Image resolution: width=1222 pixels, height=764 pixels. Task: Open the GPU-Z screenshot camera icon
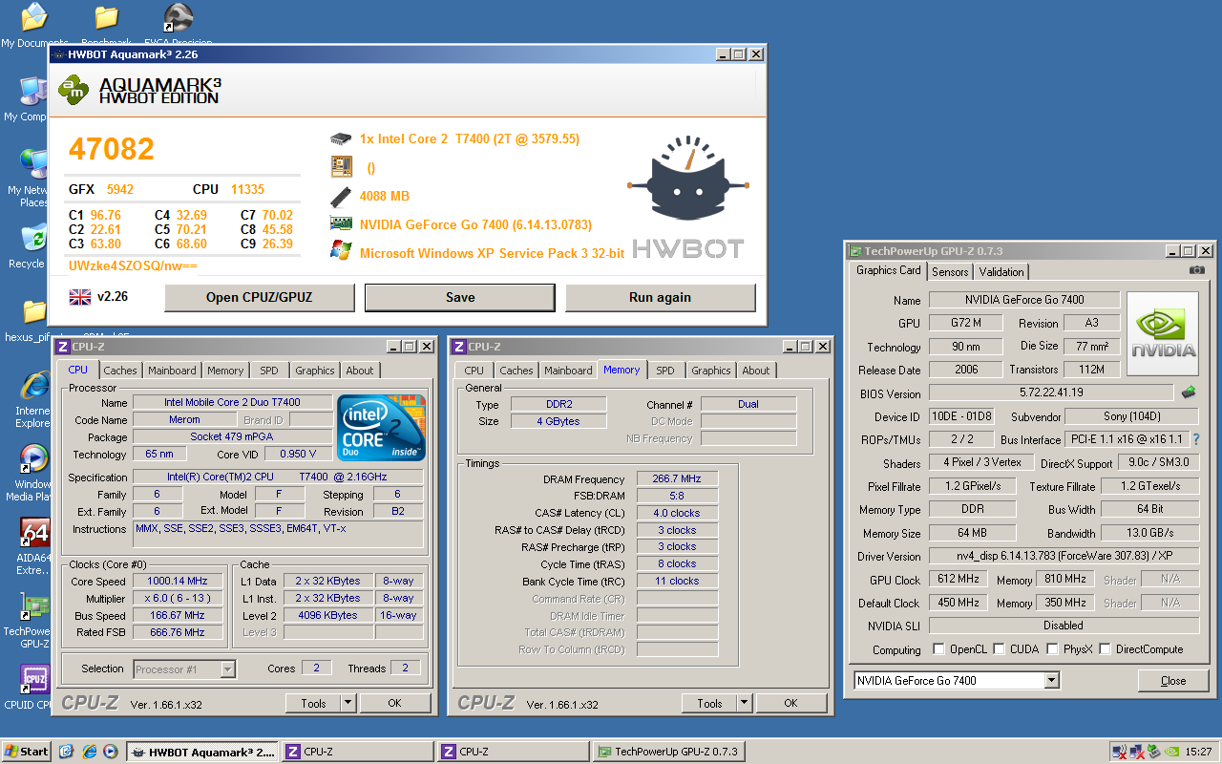pos(1196,270)
